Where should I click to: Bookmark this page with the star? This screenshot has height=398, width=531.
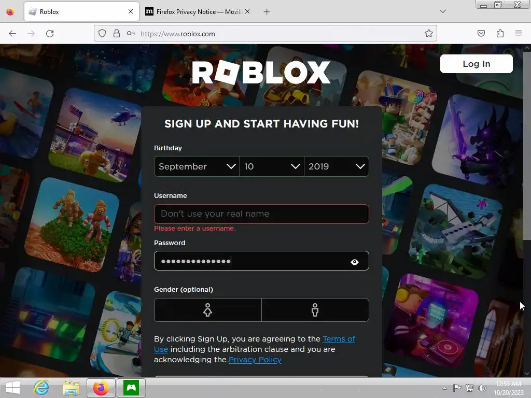tap(429, 34)
